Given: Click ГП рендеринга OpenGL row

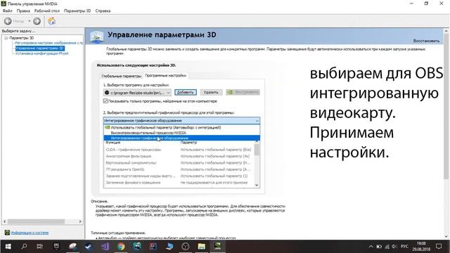Looking at the screenshot, I should click(x=179, y=169).
